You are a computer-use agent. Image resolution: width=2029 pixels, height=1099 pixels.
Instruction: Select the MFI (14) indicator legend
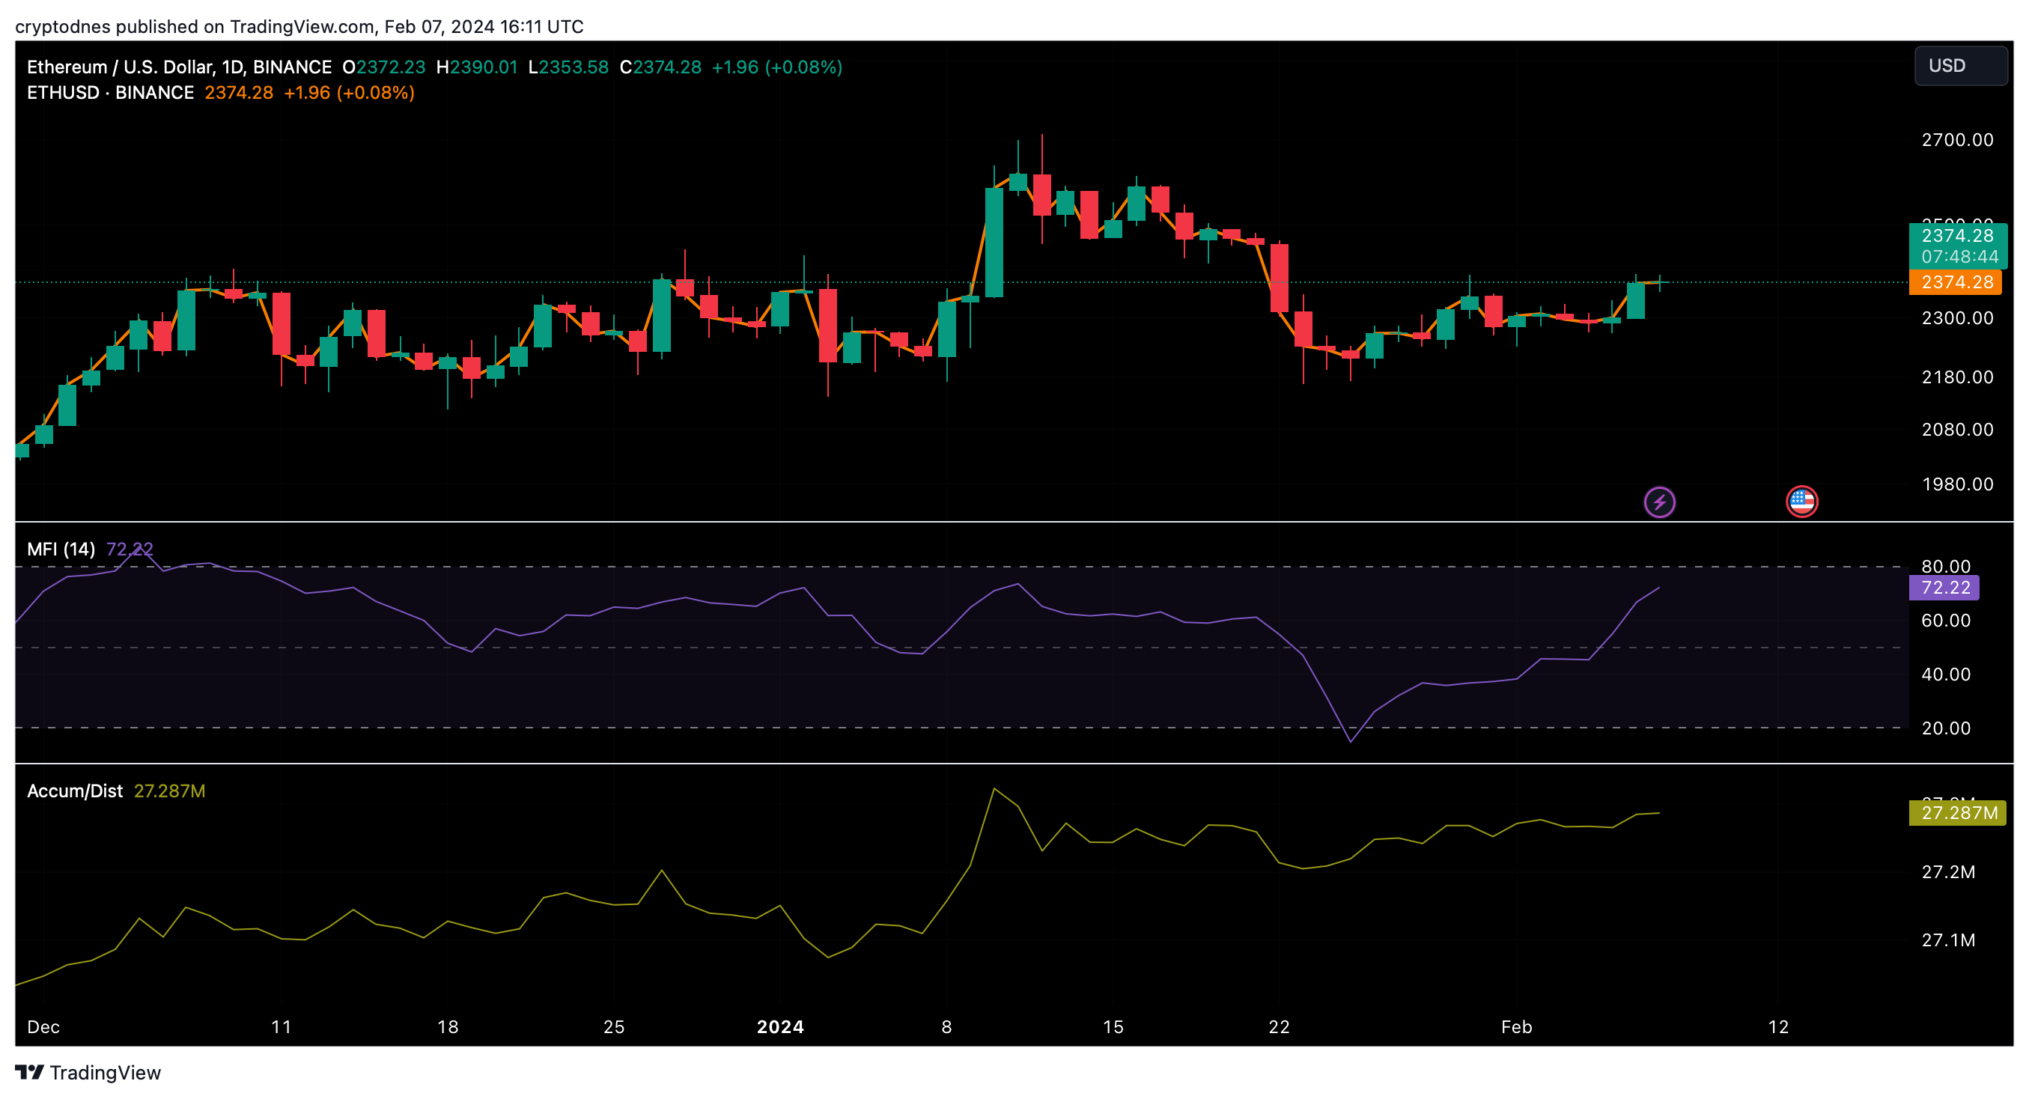61,549
